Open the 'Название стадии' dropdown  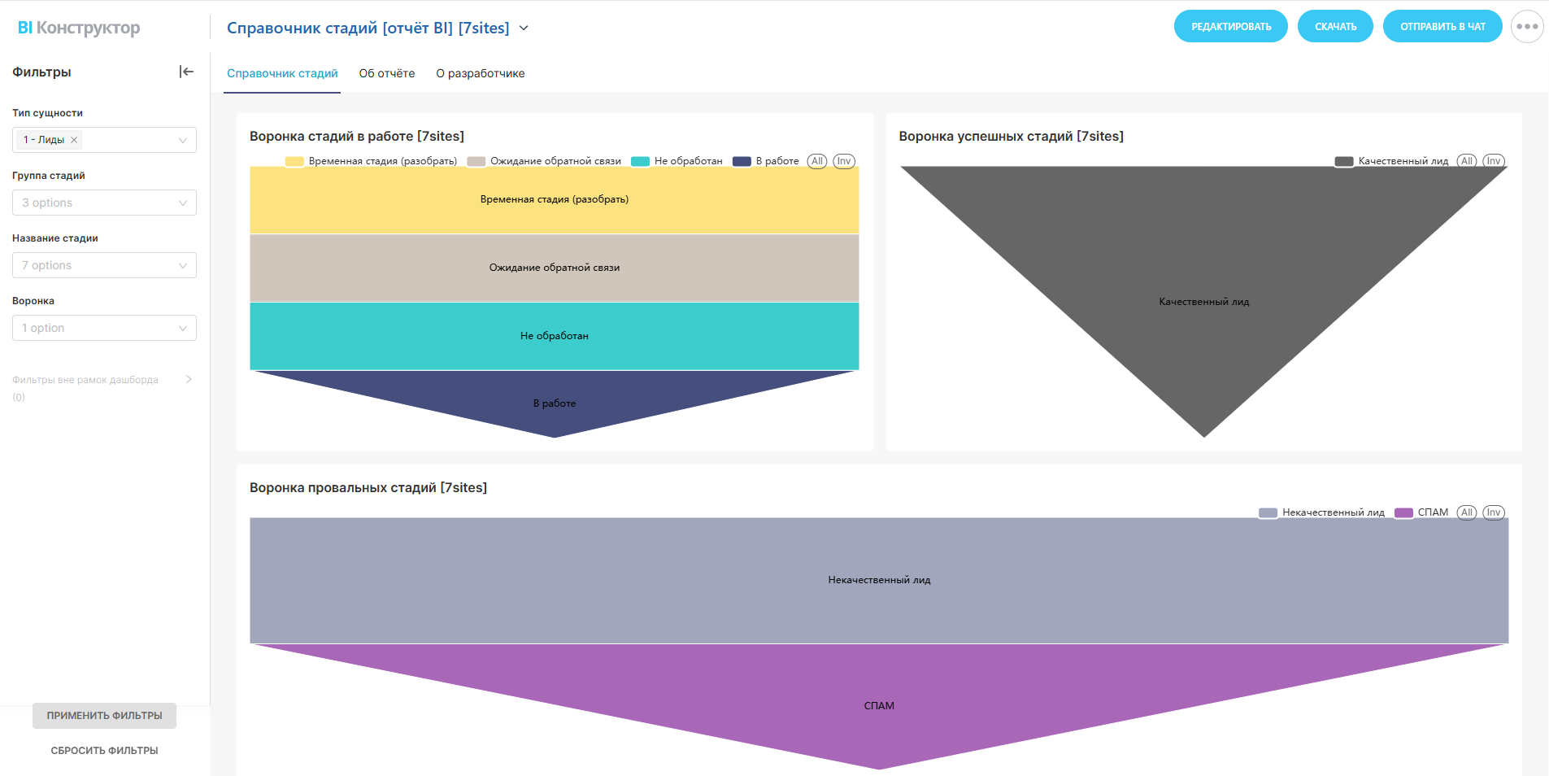point(104,265)
